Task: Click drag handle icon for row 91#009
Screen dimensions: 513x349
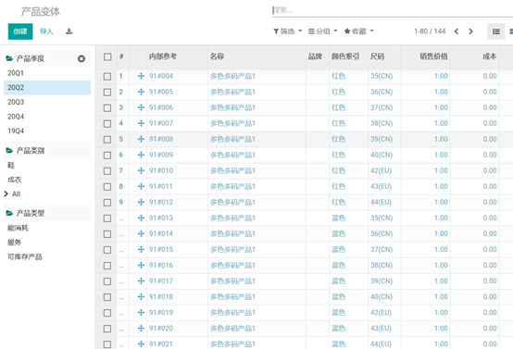Action: (x=141, y=155)
